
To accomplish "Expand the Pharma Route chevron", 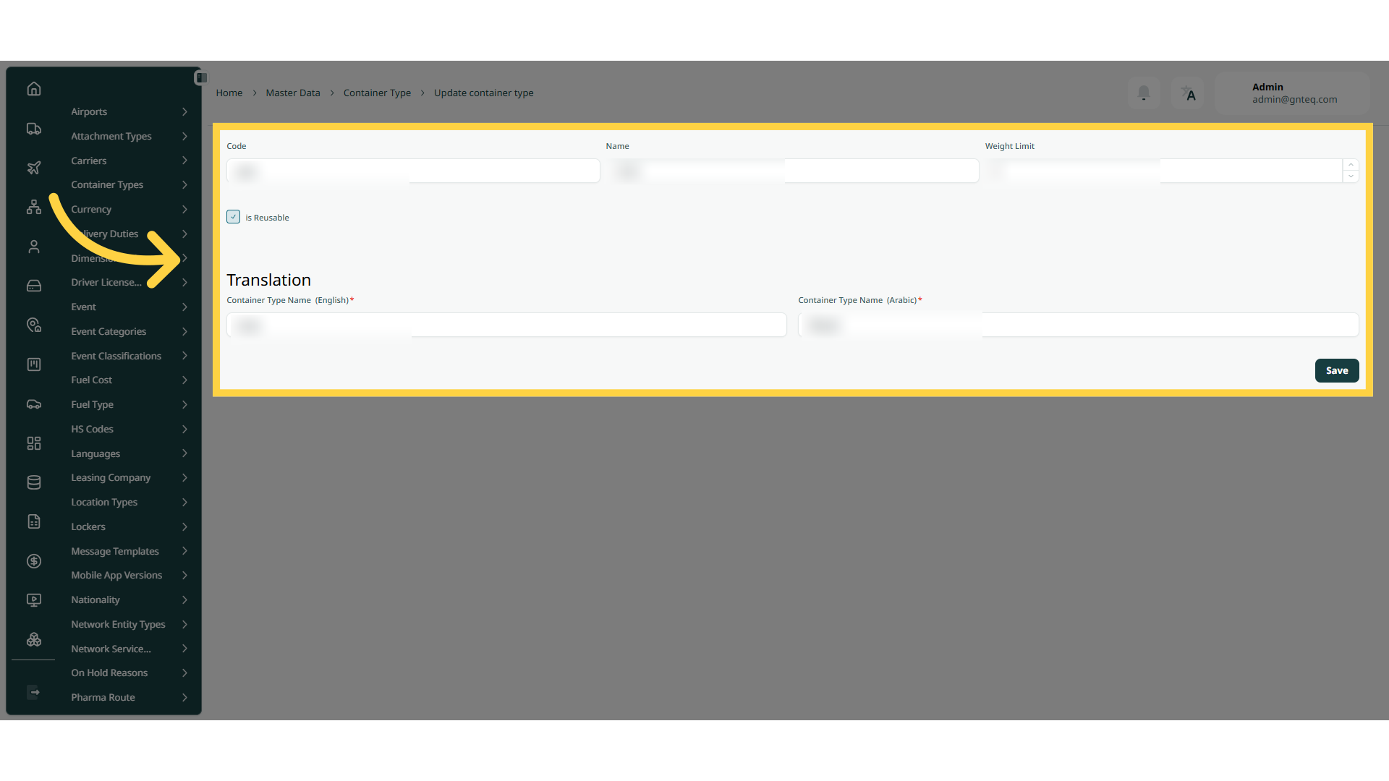I will tap(185, 698).
